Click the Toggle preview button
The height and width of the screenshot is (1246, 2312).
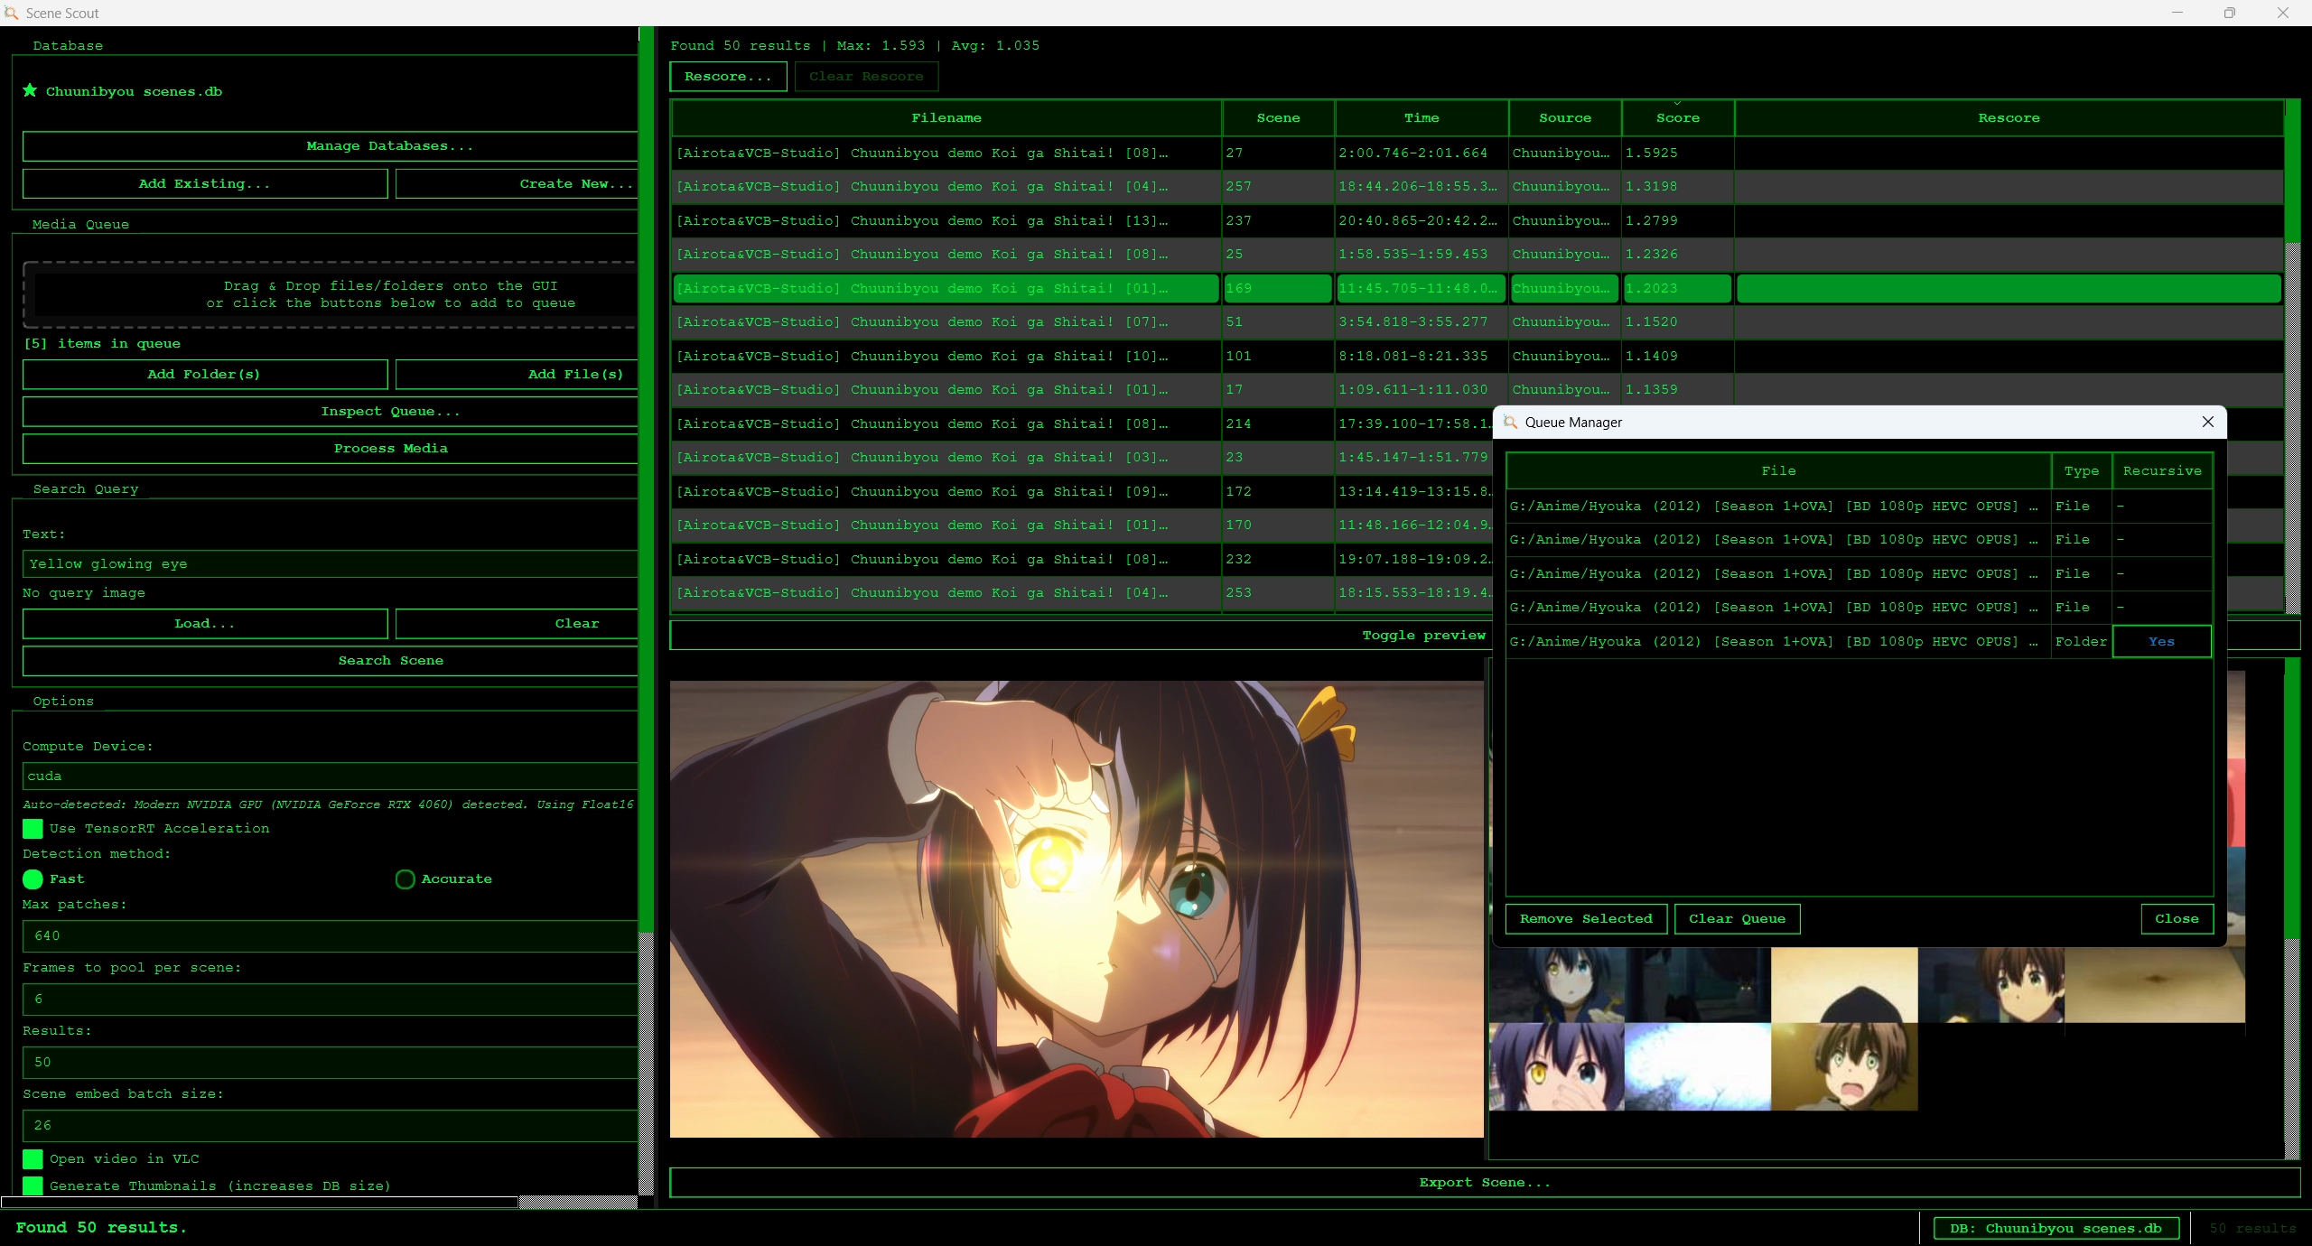pos(1079,635)
